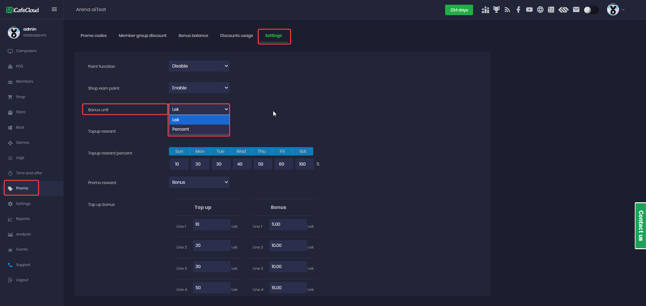Open the mail envelope icon
This screenshot has width=646, height=306.
pos(576,10)
